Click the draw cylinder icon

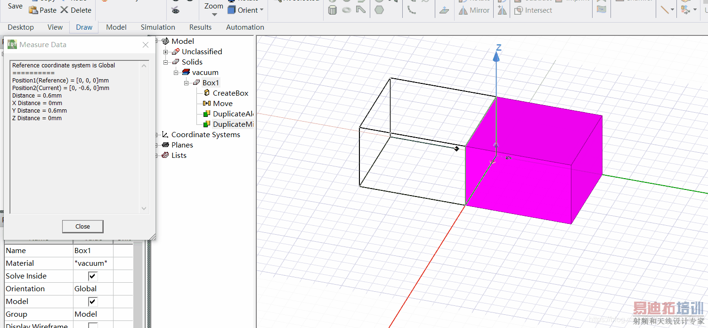click(x=333, y=10)
